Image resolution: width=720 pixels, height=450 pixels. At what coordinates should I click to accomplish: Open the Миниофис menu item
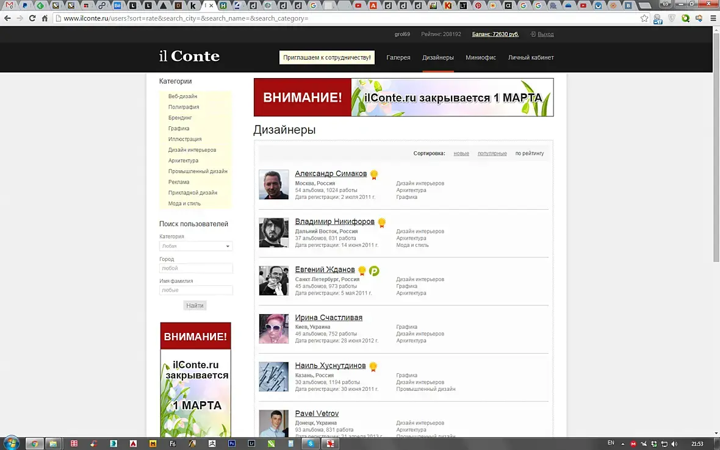click(x=480, y=57)
